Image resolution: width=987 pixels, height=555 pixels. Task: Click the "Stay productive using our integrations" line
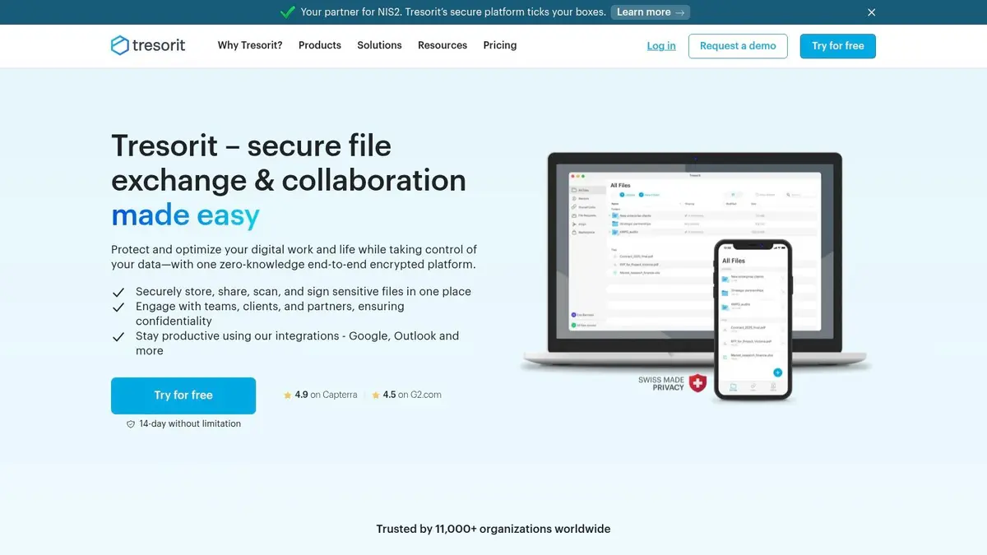297,344
